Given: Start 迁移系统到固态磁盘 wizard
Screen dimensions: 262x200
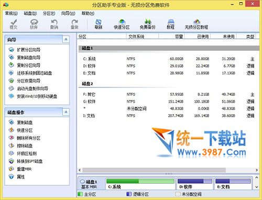Looking at the screenshot, I should pyautogui.click(x=30, y=73).
